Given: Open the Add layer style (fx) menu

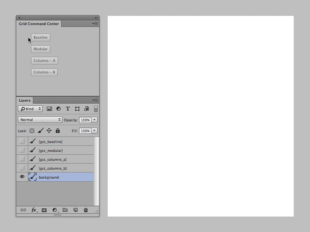Looking at the screenshot, I should point(34,210).
